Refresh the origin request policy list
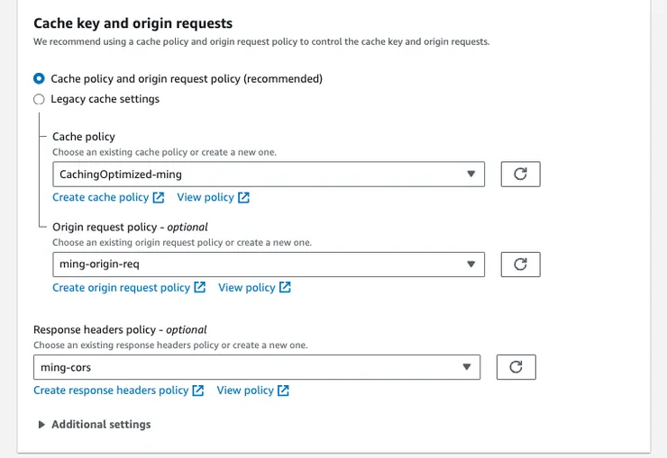The width and height of the screenshot is (667, 458). point(520,264)
